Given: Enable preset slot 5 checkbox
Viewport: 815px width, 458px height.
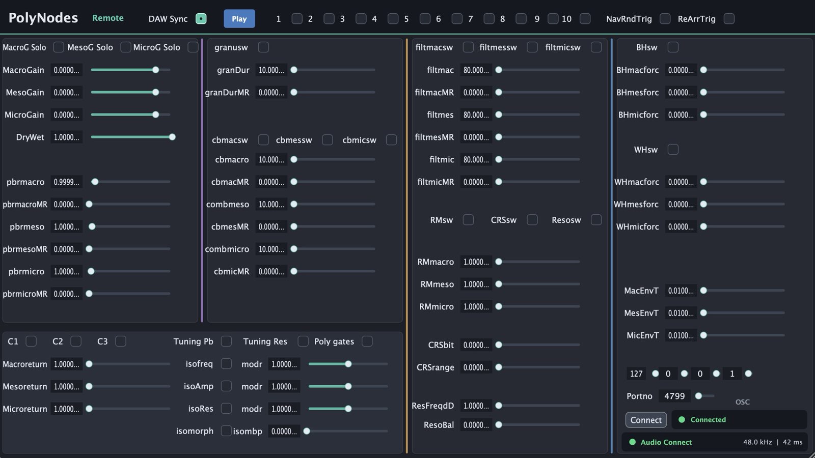Looking at the screenshot, I should point(425,19).
